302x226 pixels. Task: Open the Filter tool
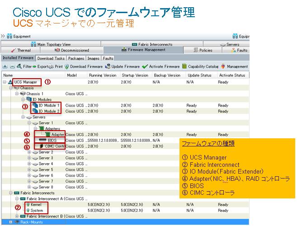pos(25,66)
